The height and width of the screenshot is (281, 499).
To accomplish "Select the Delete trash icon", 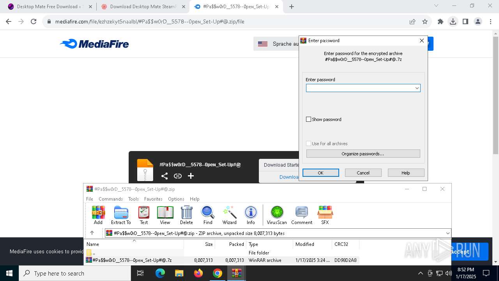I will 186,215.
